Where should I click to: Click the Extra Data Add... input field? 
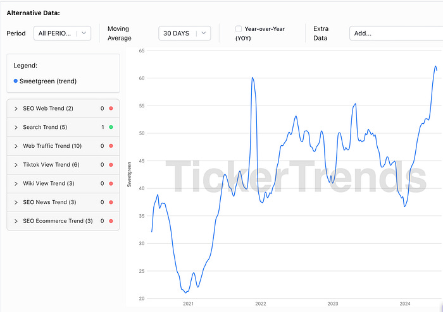click(x=396, y=33)
